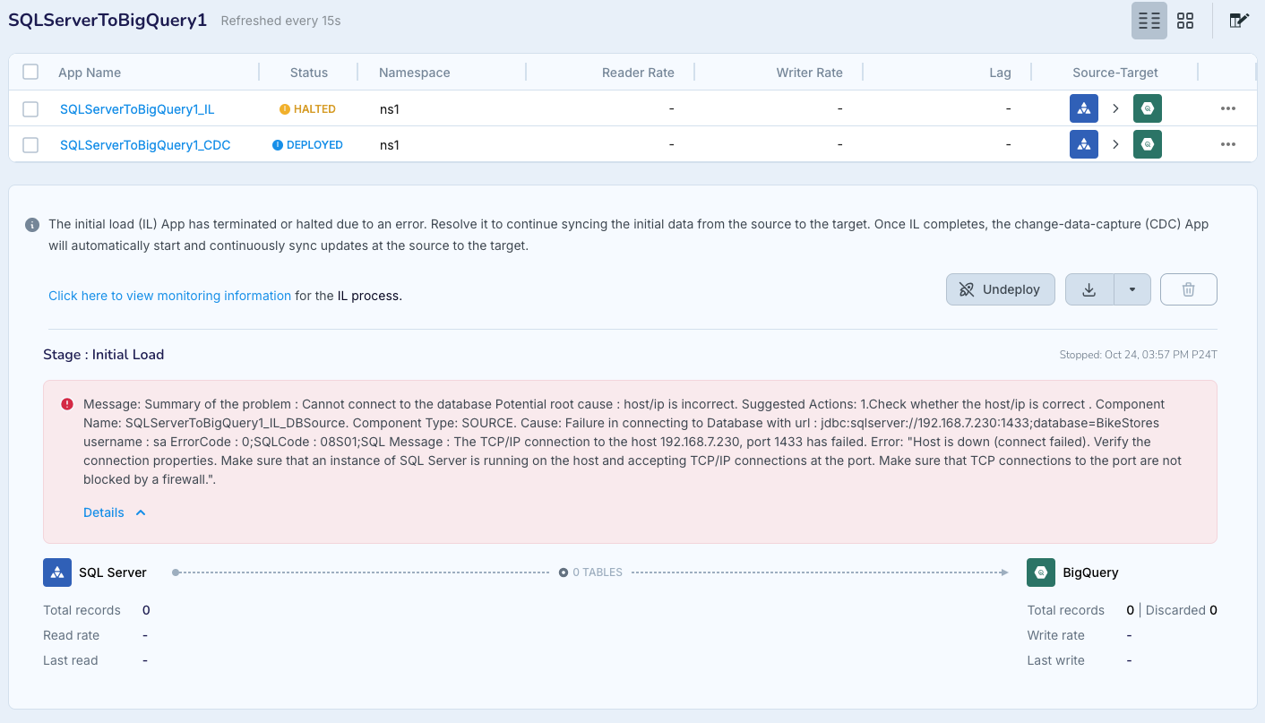Click SQL Server source icon in IL row
Screen dimensions: 1265x723
coord(1083,108)
